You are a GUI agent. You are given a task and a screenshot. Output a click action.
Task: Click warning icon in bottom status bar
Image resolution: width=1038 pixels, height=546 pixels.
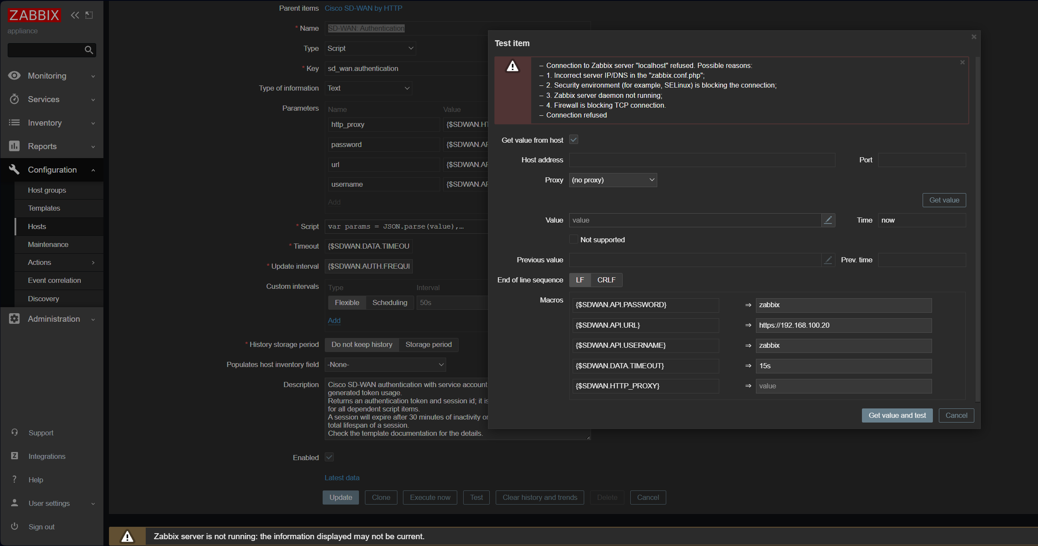[127, 537]
